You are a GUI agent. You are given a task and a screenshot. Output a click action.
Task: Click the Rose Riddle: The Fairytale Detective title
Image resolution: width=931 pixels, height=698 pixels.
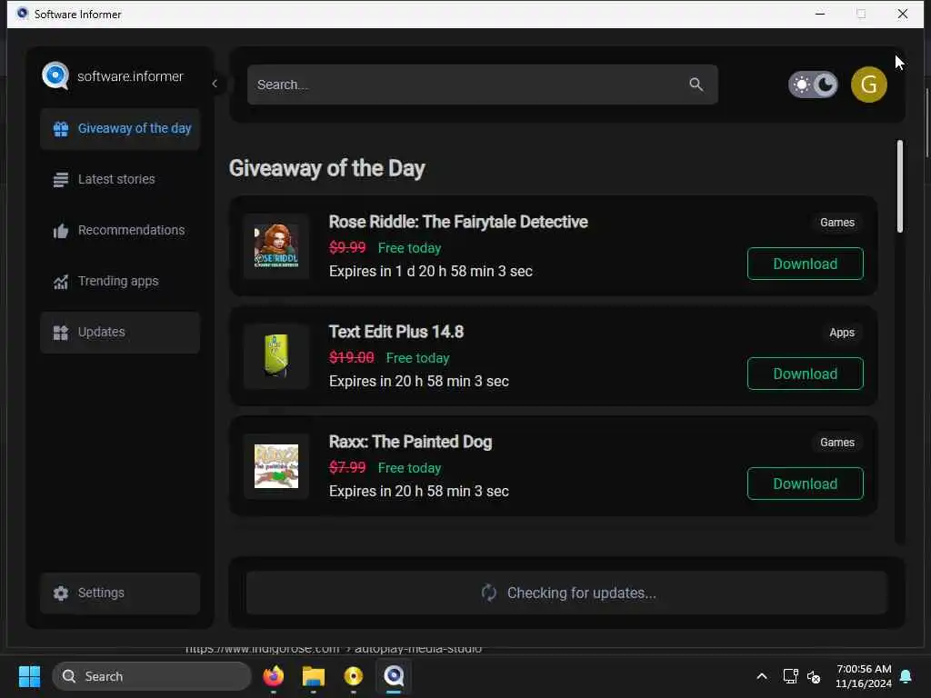(x=458, y=222)
